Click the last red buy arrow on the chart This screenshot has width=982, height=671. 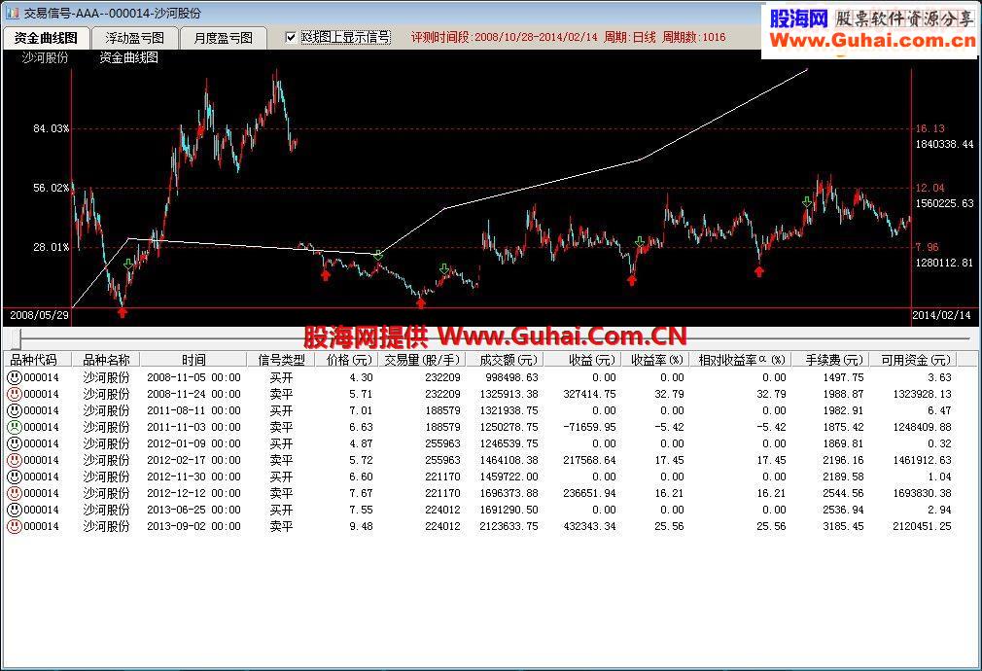(x=759, y=271)
